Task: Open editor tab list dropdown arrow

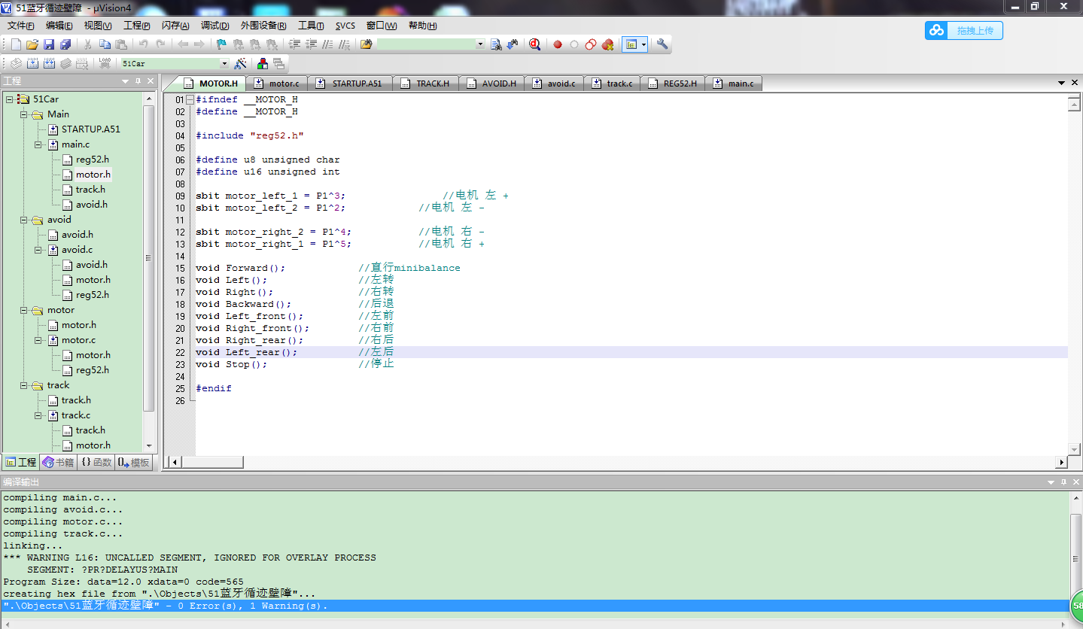Action: click(1062, 83)
